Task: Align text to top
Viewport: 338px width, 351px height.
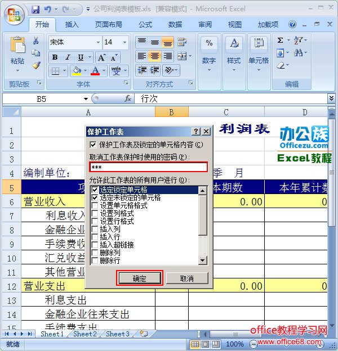Action: [x=141, y=42]
